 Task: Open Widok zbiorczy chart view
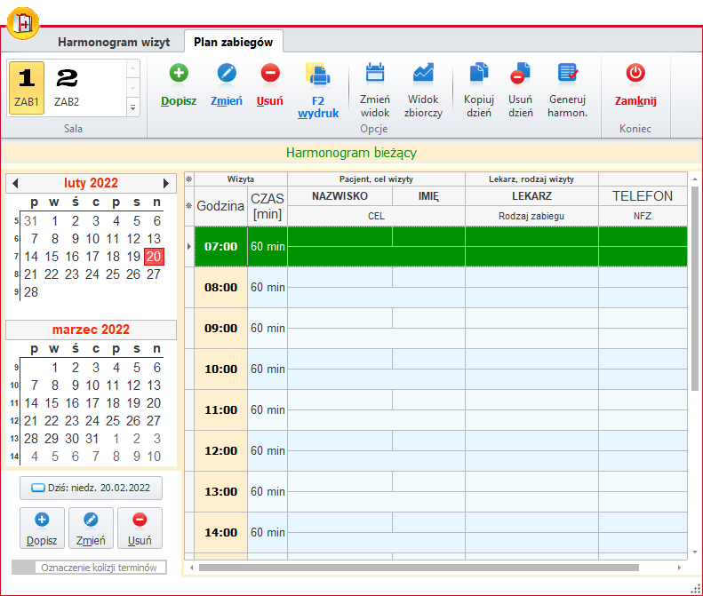coord(424,74)
